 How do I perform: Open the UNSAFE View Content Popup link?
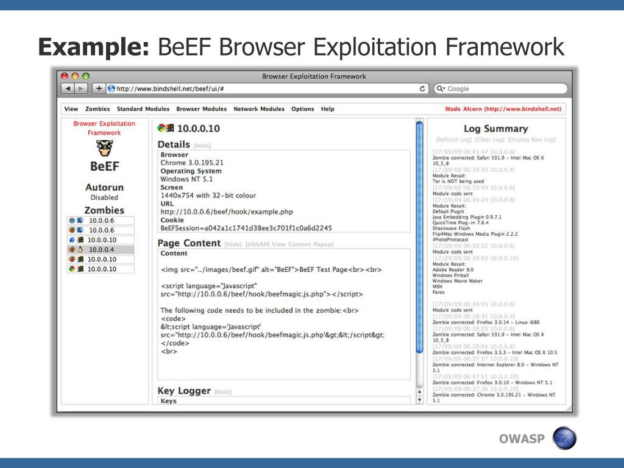[289, 244]
